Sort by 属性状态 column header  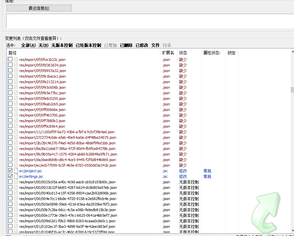pyautogui.click(x=213, y=53)
